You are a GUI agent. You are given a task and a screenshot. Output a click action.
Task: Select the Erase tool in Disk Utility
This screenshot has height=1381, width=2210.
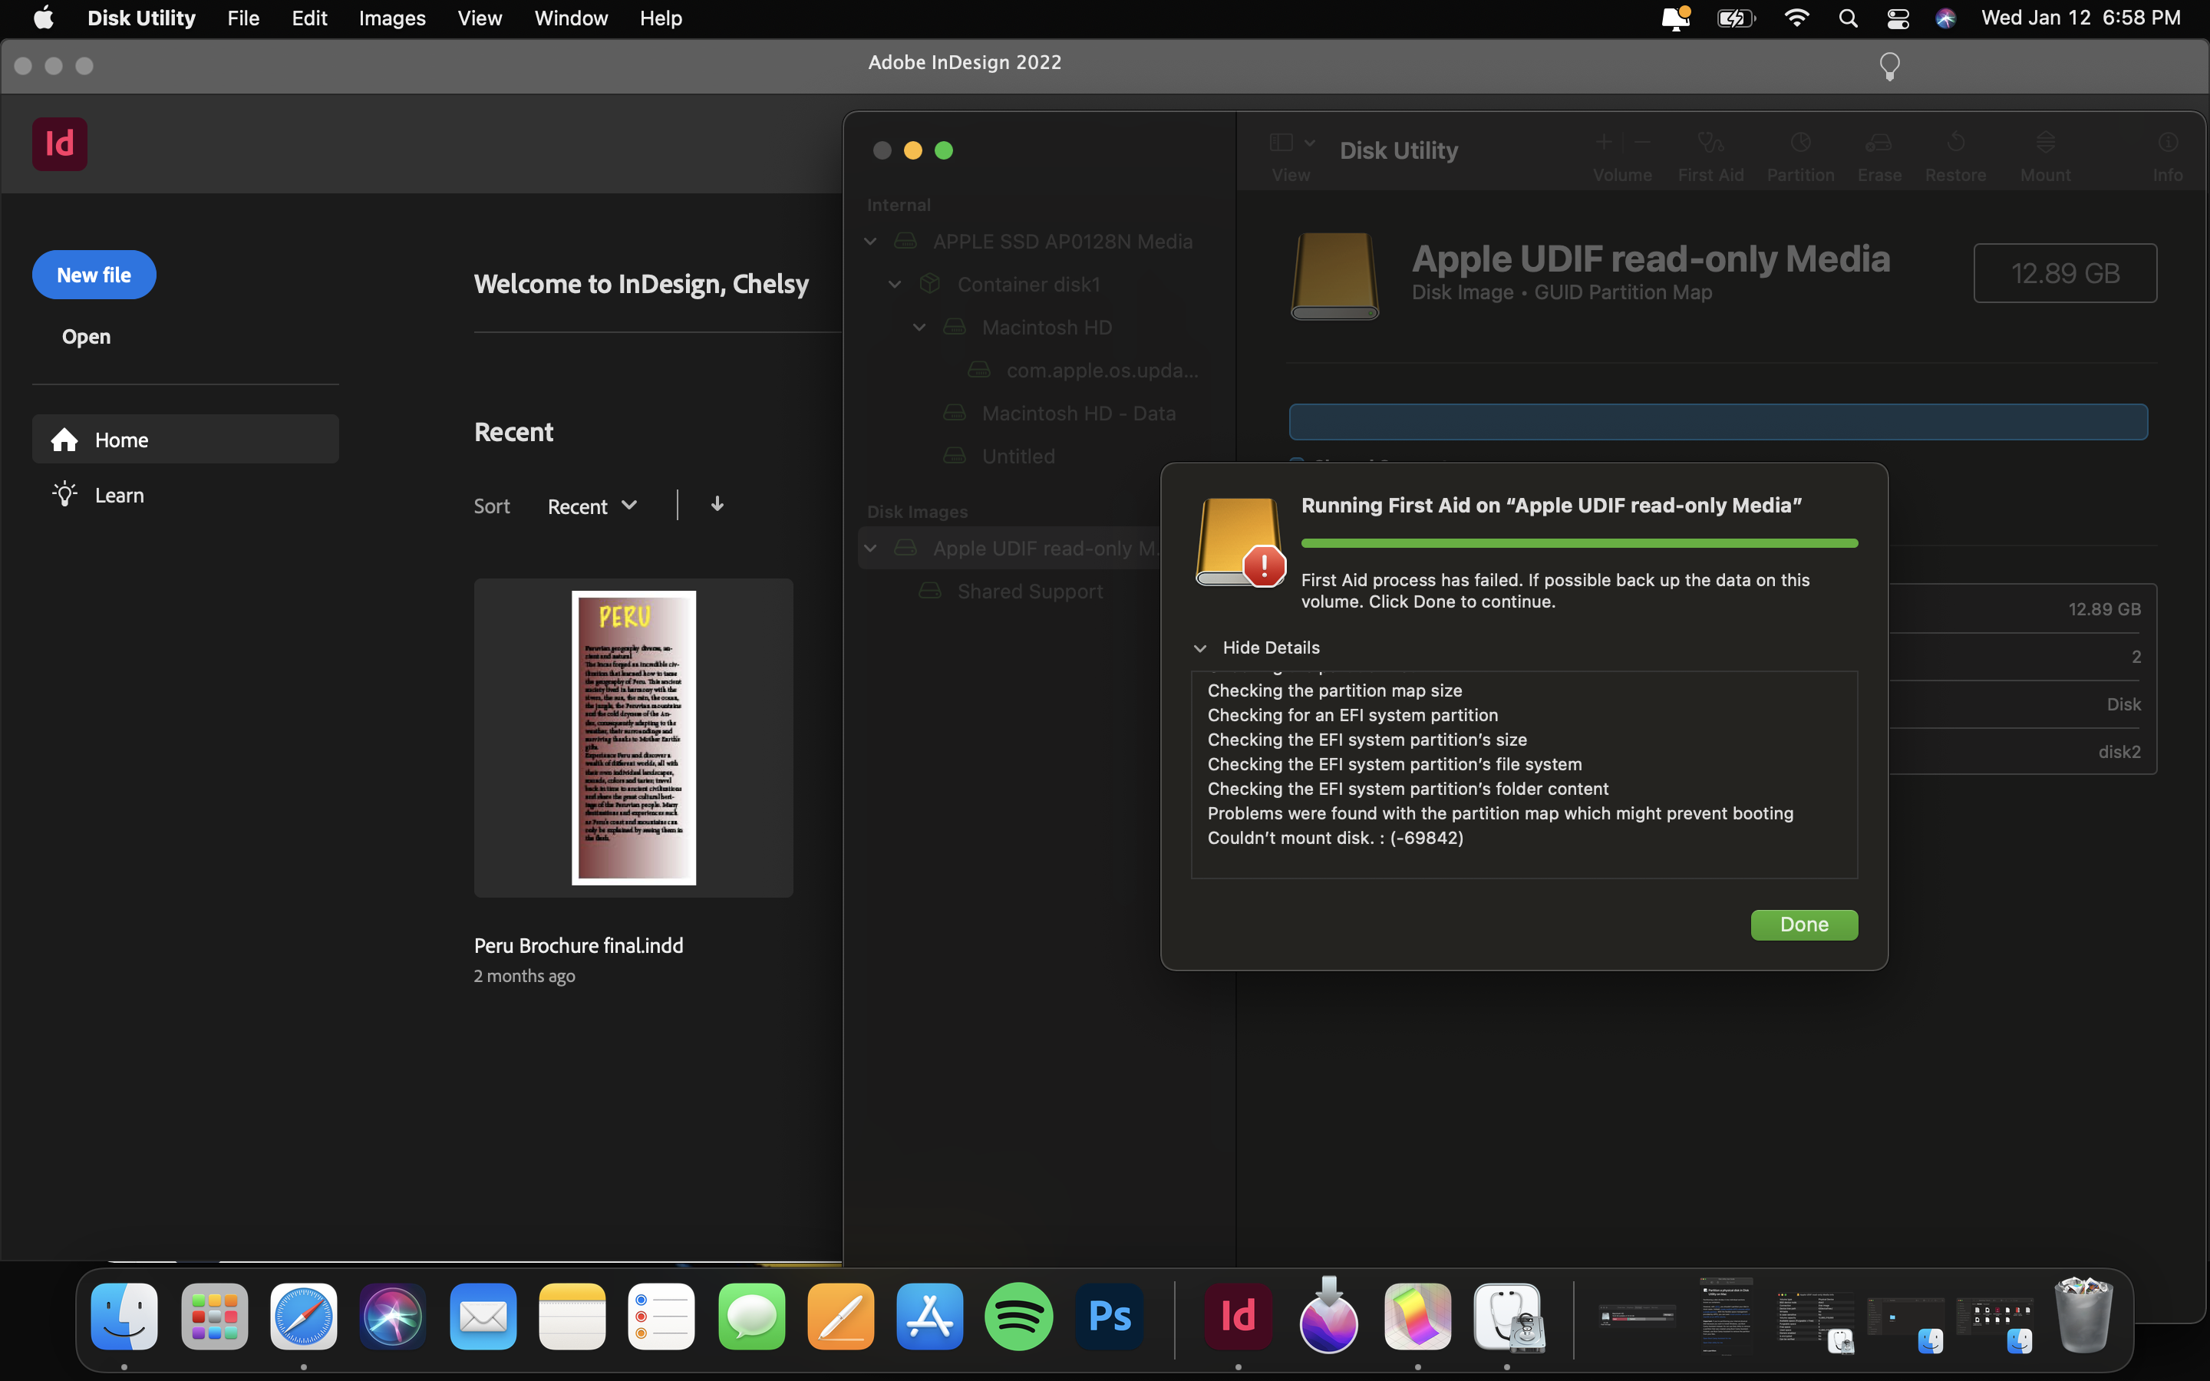click(1879, 153)
